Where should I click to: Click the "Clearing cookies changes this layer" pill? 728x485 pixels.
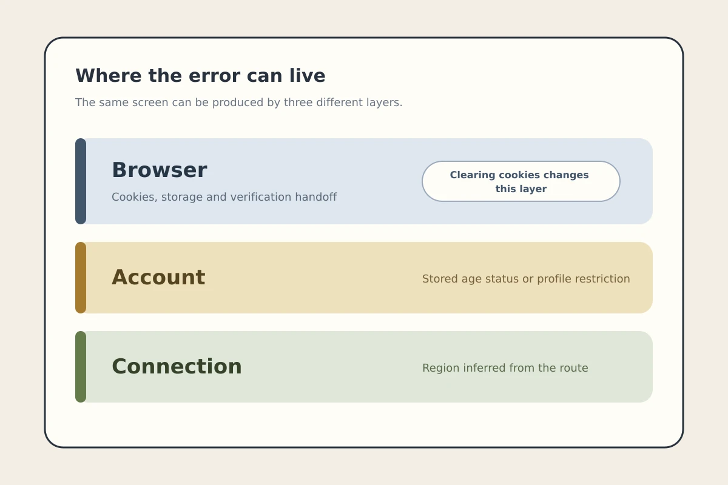521,181
